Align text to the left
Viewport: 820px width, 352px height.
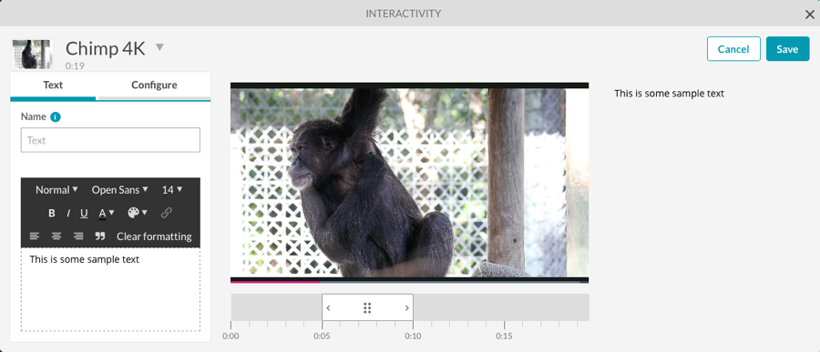click(35, 236)
